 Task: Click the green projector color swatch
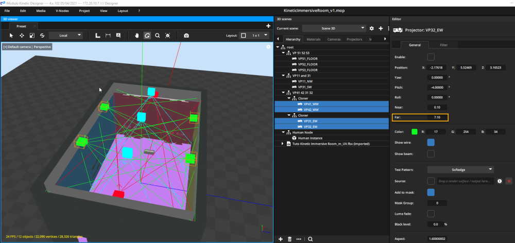point(414,132)
